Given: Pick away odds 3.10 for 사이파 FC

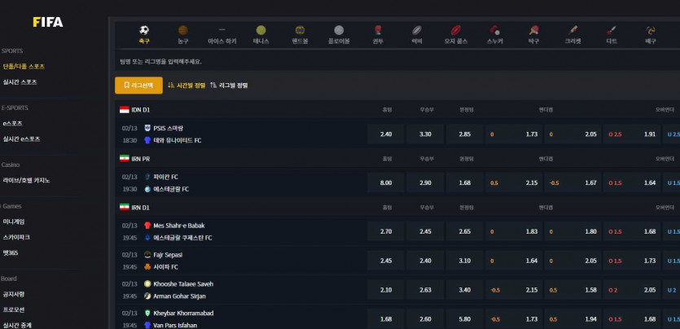Looking at the screenshot, I should pyautogui.click(x=464, y=261).
